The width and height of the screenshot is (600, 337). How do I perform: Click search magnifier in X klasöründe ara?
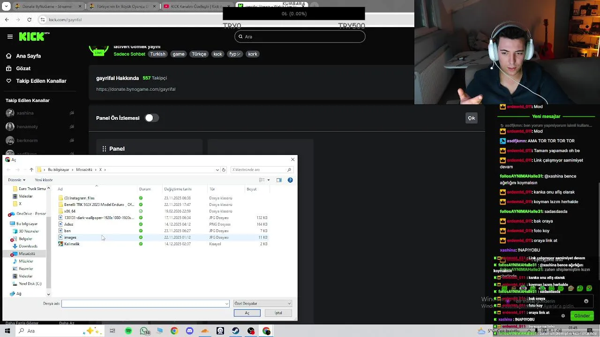coord(289,169)
